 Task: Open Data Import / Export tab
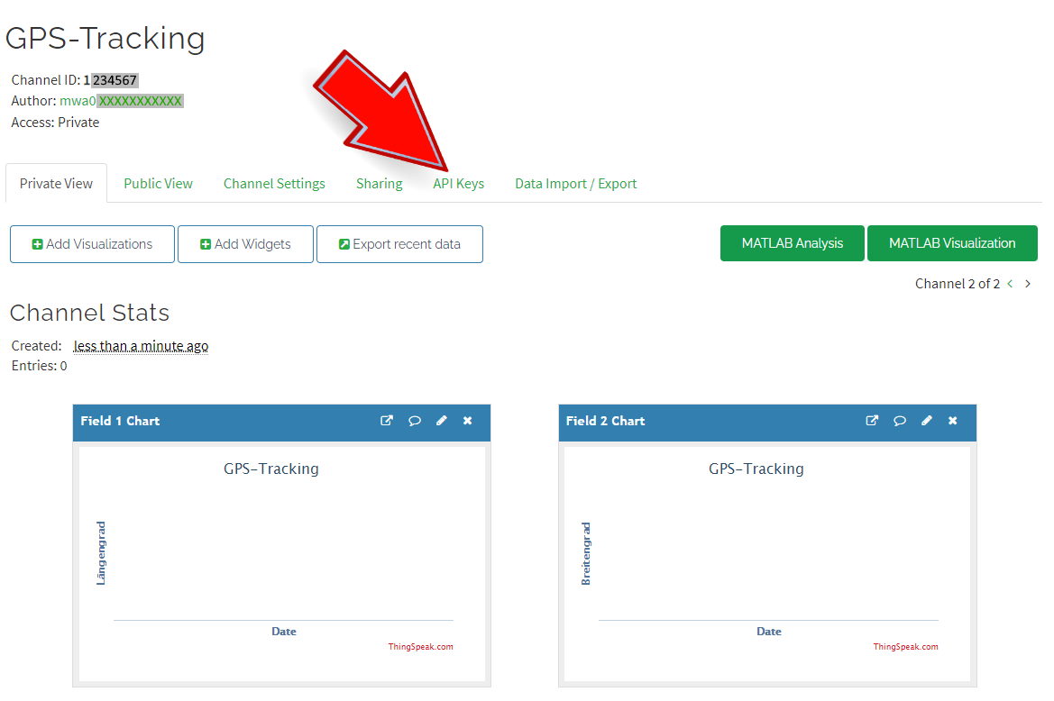pos(575,184)
